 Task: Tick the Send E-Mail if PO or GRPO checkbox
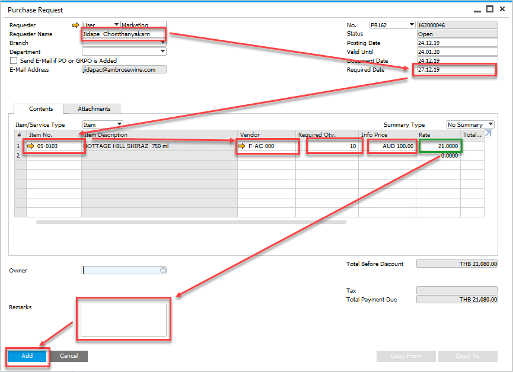(14, 60)
